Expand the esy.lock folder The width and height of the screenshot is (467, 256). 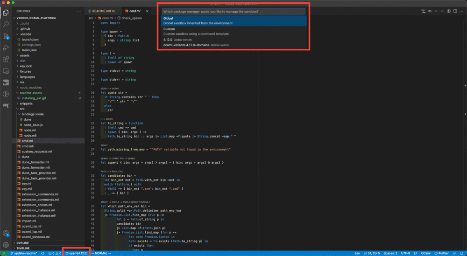(48, 66)
